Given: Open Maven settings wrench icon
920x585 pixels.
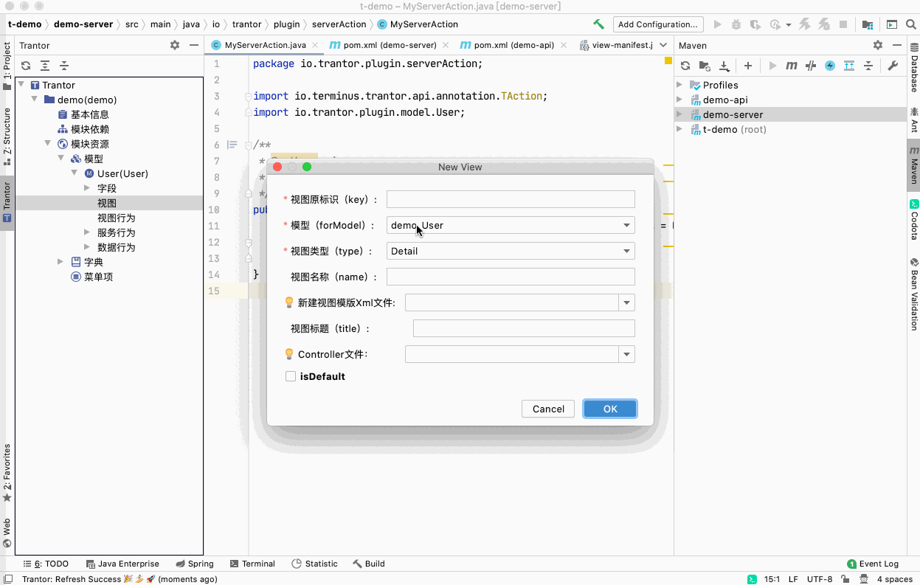Looking at the screenshot, I should point(893,66).
